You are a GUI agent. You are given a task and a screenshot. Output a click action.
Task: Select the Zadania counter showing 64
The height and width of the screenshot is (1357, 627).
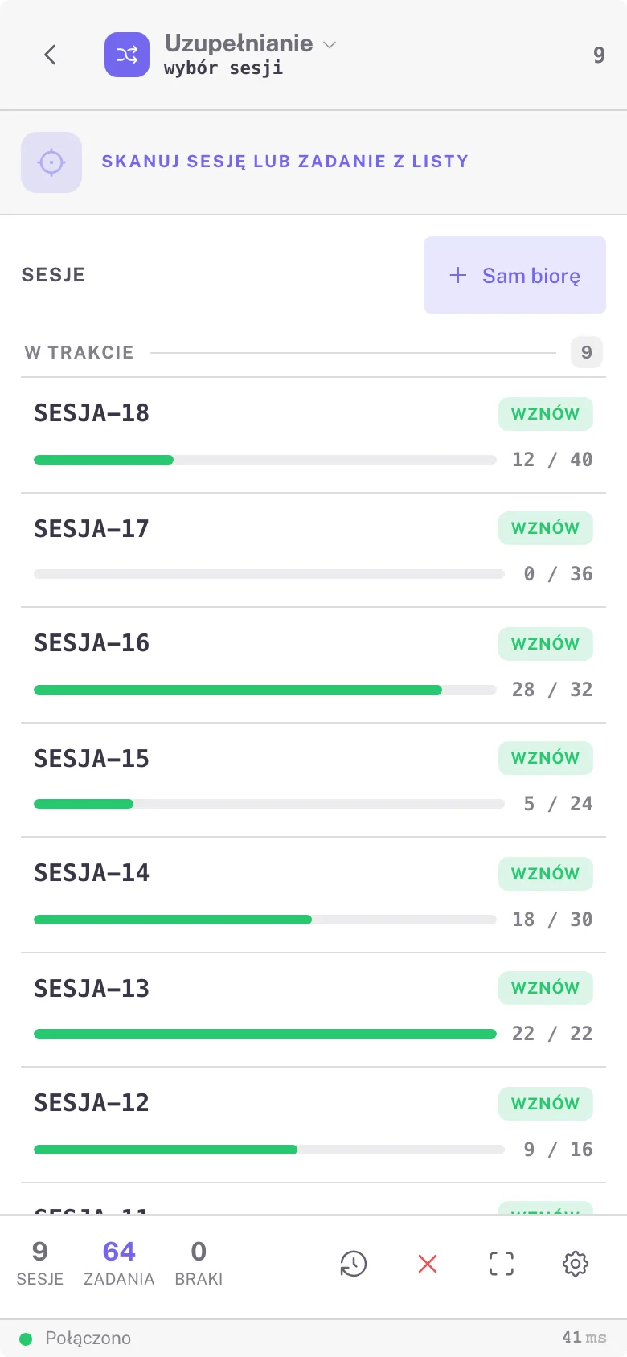(119, 1264)
